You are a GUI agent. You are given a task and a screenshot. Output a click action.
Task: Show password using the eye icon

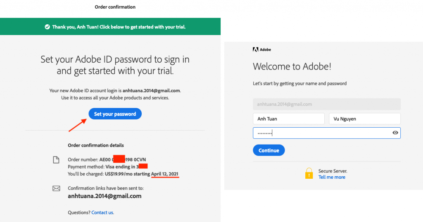click(x=395, y=133)
